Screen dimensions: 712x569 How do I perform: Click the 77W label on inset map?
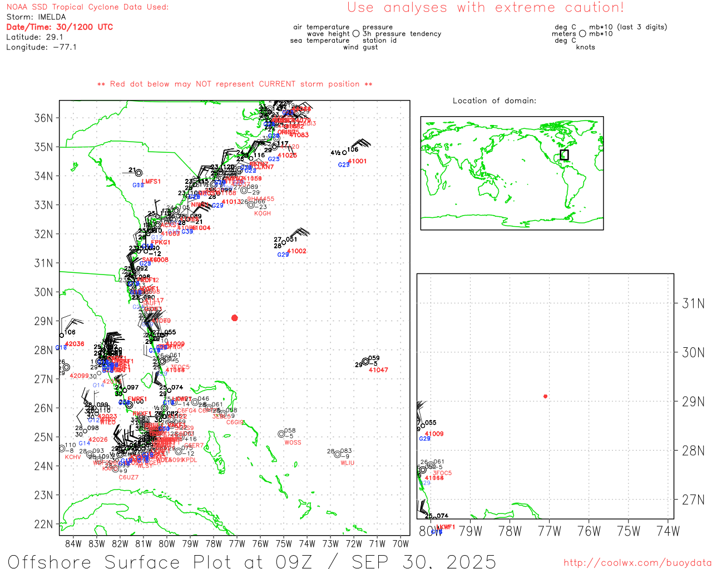pos(550,531)
